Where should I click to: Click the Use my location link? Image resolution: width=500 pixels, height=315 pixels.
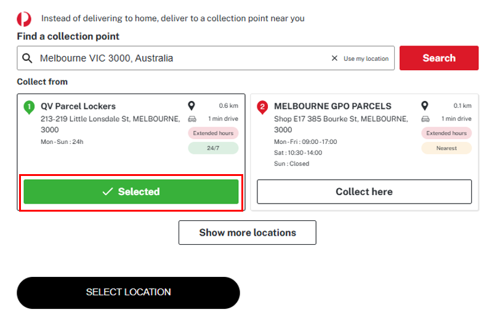366,59
